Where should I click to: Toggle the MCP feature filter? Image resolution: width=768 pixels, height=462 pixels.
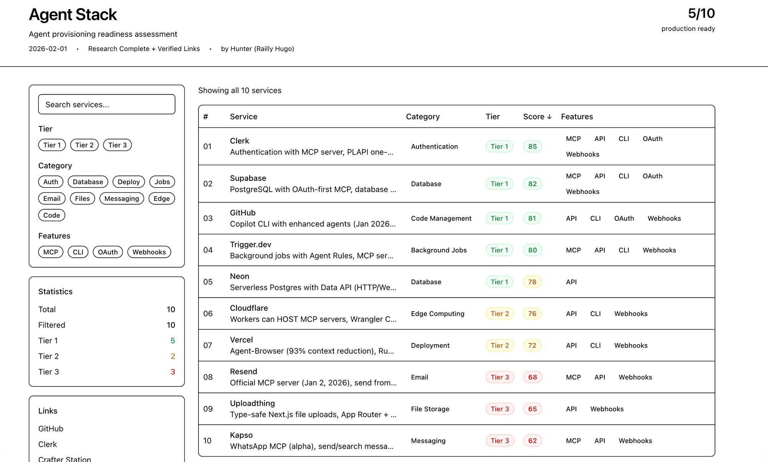tap(51, 252)
